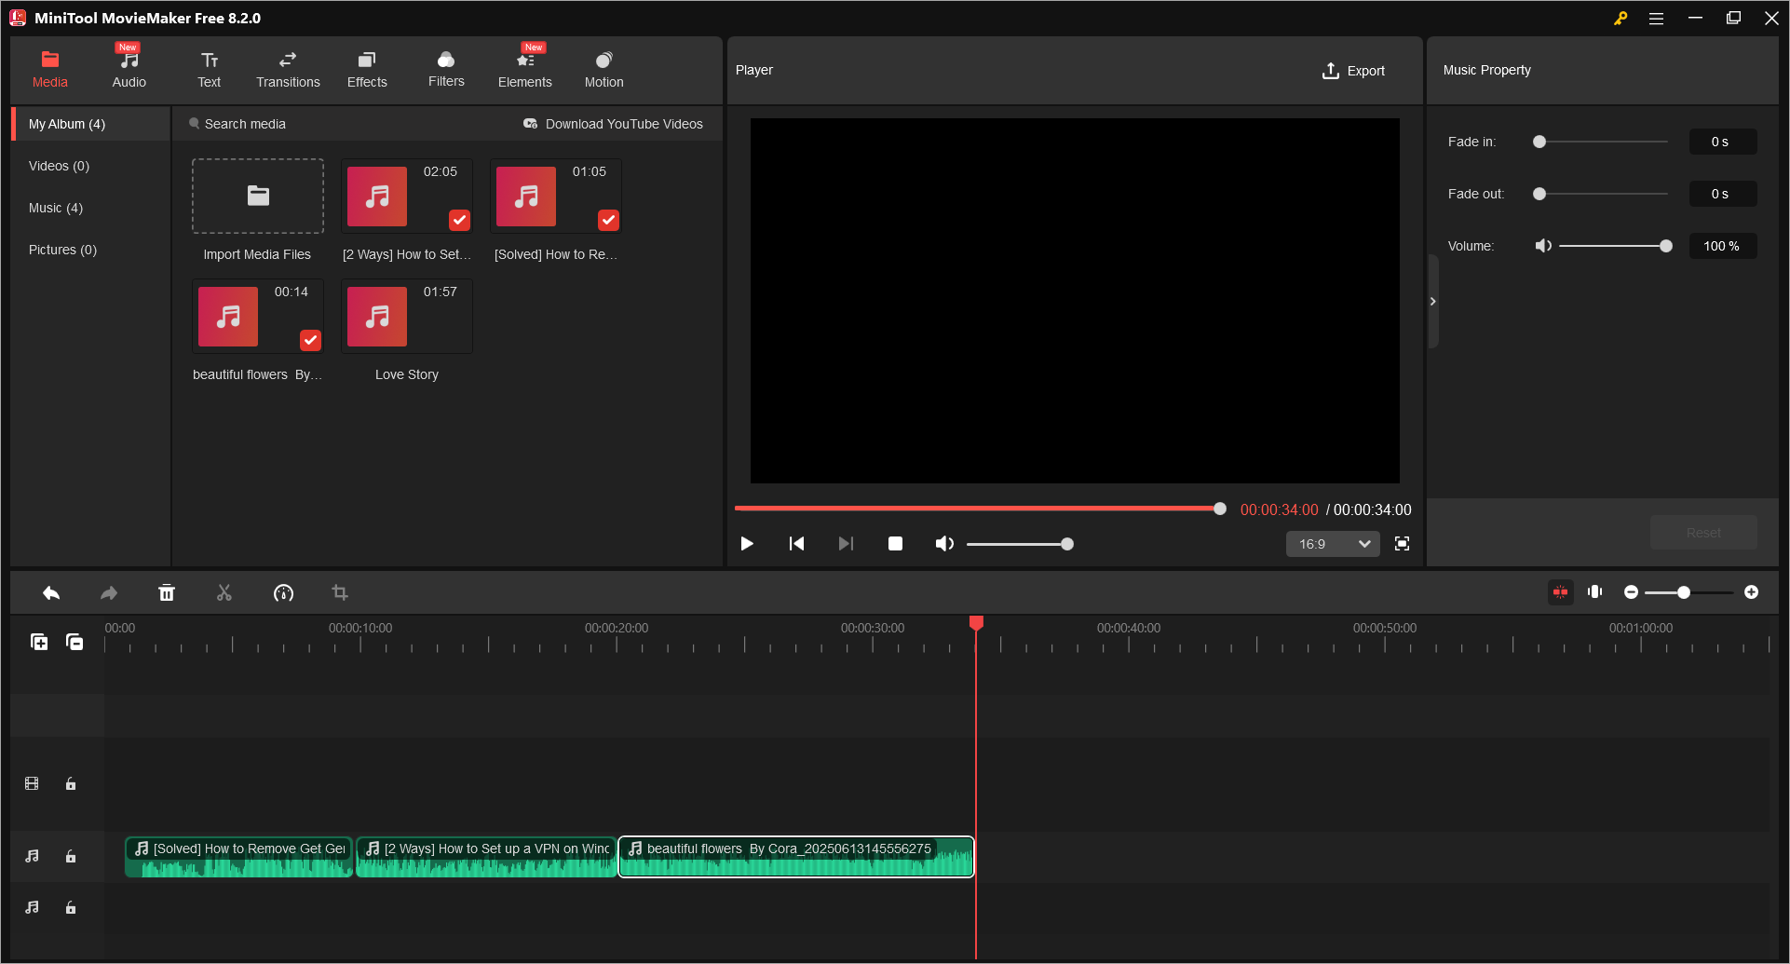This screenshot has width=1790, height=964.
Task: Open the Effects tab
Action: 367,70
